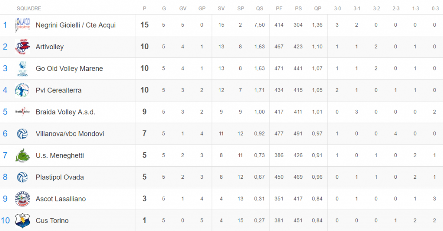Click the 3-0 column header

337,9
